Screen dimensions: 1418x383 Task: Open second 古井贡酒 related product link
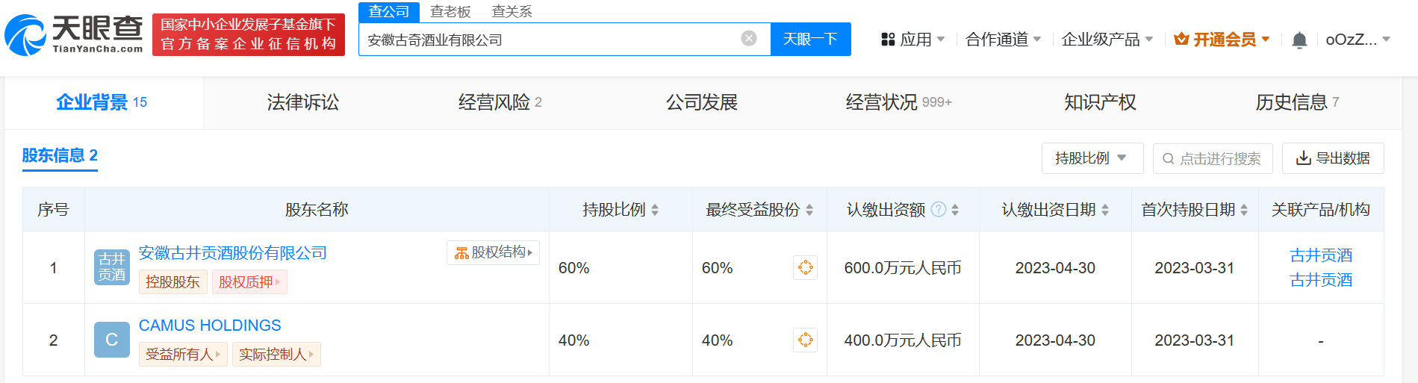pyautogui.click(x=1321, y=280)
